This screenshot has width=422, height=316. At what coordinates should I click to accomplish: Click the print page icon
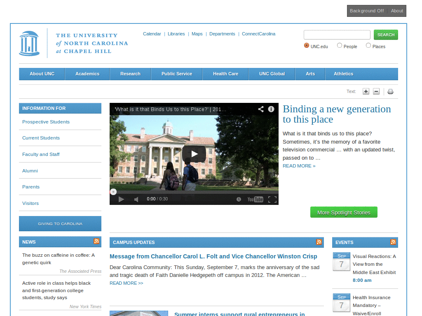click(x=390, y=92)
